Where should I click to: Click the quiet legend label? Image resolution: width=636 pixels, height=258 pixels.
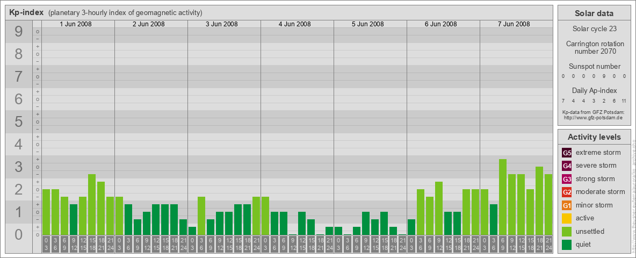pyautogui.click(x=584, y=244)
